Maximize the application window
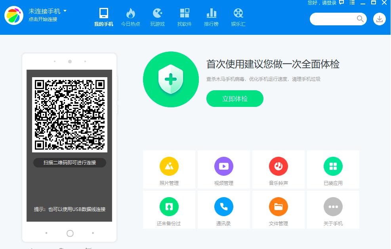 pyautogui.click(x=374, y=2)
